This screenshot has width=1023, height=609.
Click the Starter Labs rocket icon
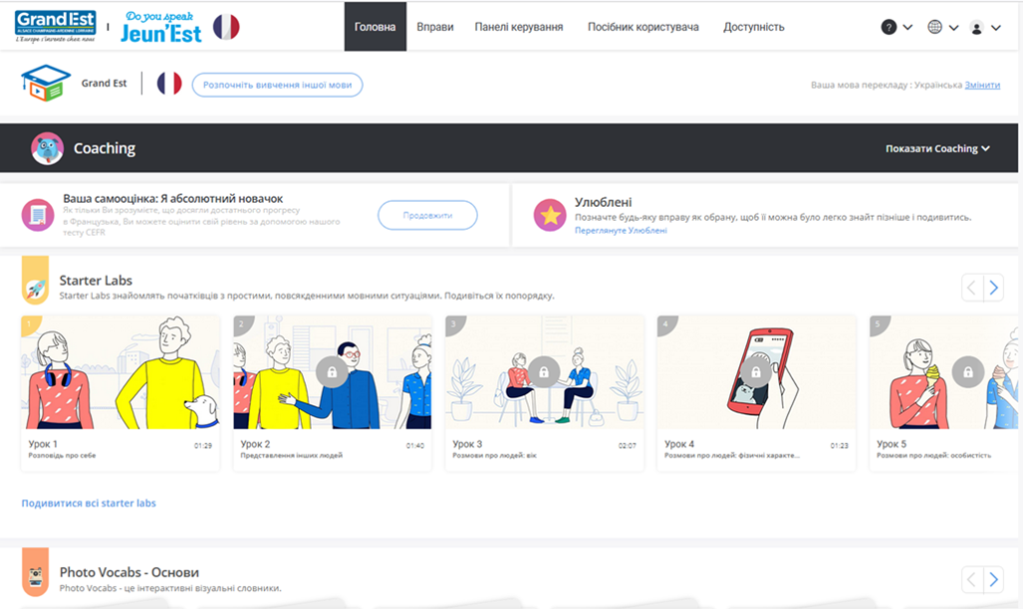pos(36,288)
